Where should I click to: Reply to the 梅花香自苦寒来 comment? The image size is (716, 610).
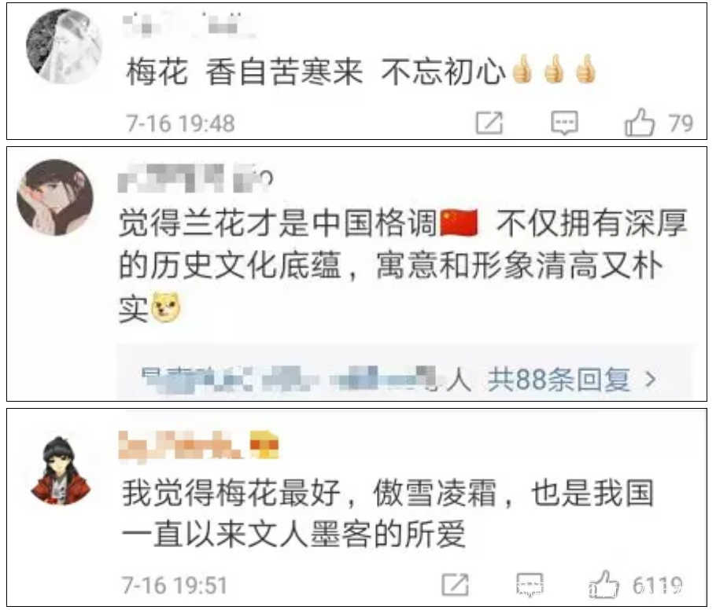[564, 123]
